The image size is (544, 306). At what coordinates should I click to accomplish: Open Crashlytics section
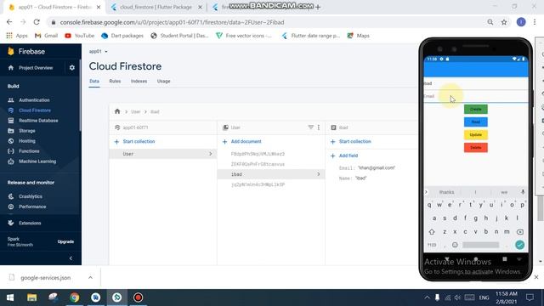[31, 196]
